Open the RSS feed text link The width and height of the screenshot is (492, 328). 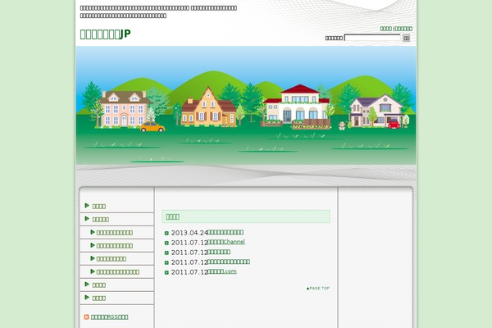(109, 317)
